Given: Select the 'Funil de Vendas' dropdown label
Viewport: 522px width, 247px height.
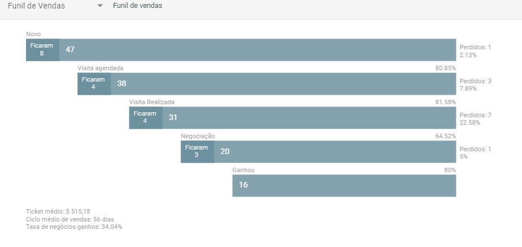Looking at the screenshot, I should point(36,6).
